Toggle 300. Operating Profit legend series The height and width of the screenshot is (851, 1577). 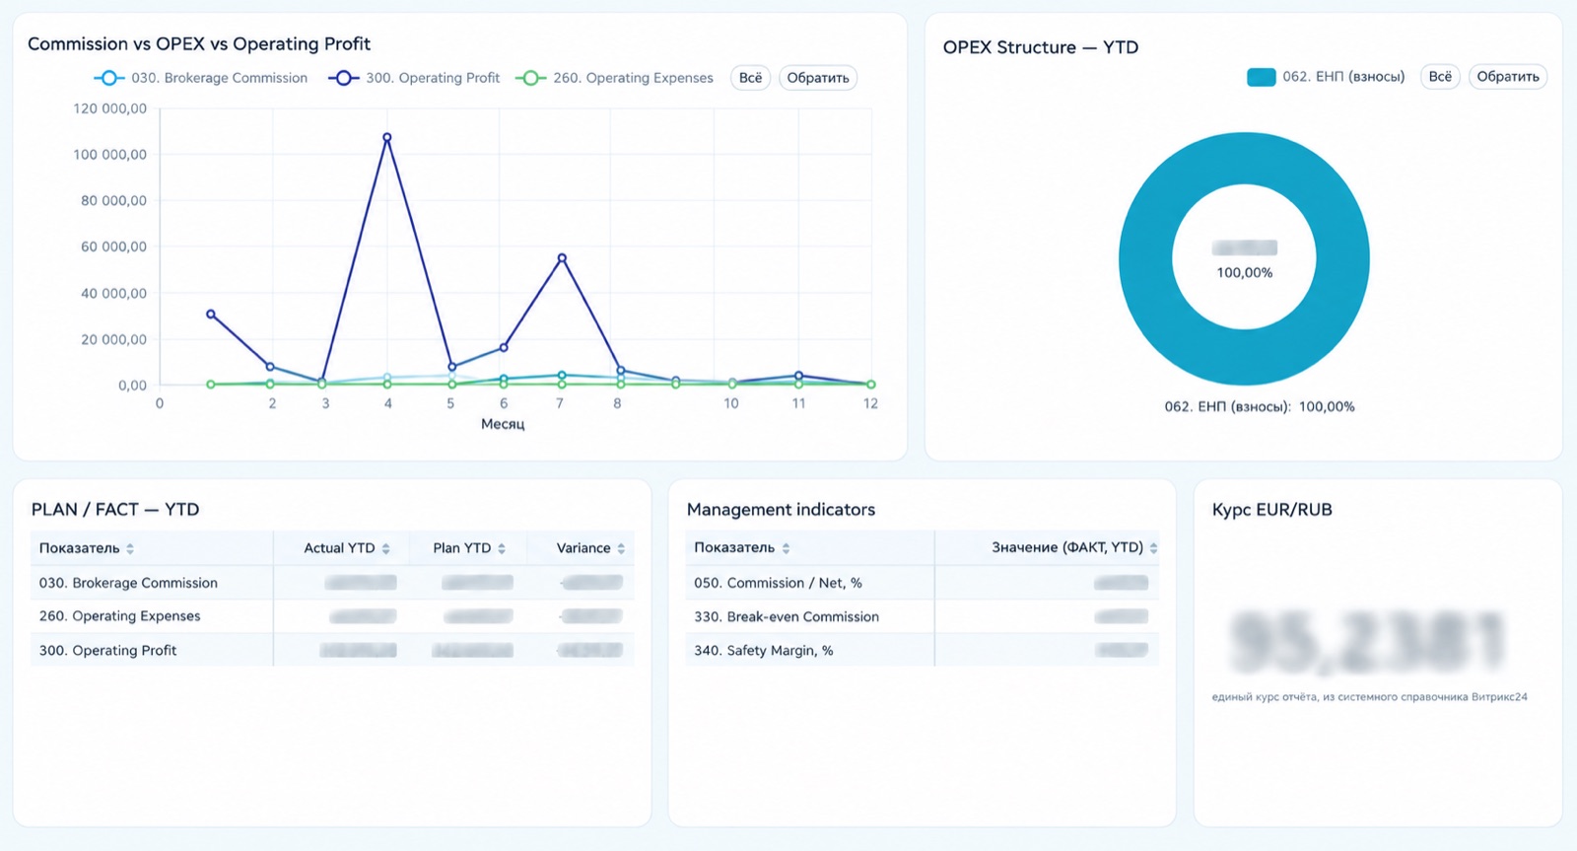click(415, 78)
